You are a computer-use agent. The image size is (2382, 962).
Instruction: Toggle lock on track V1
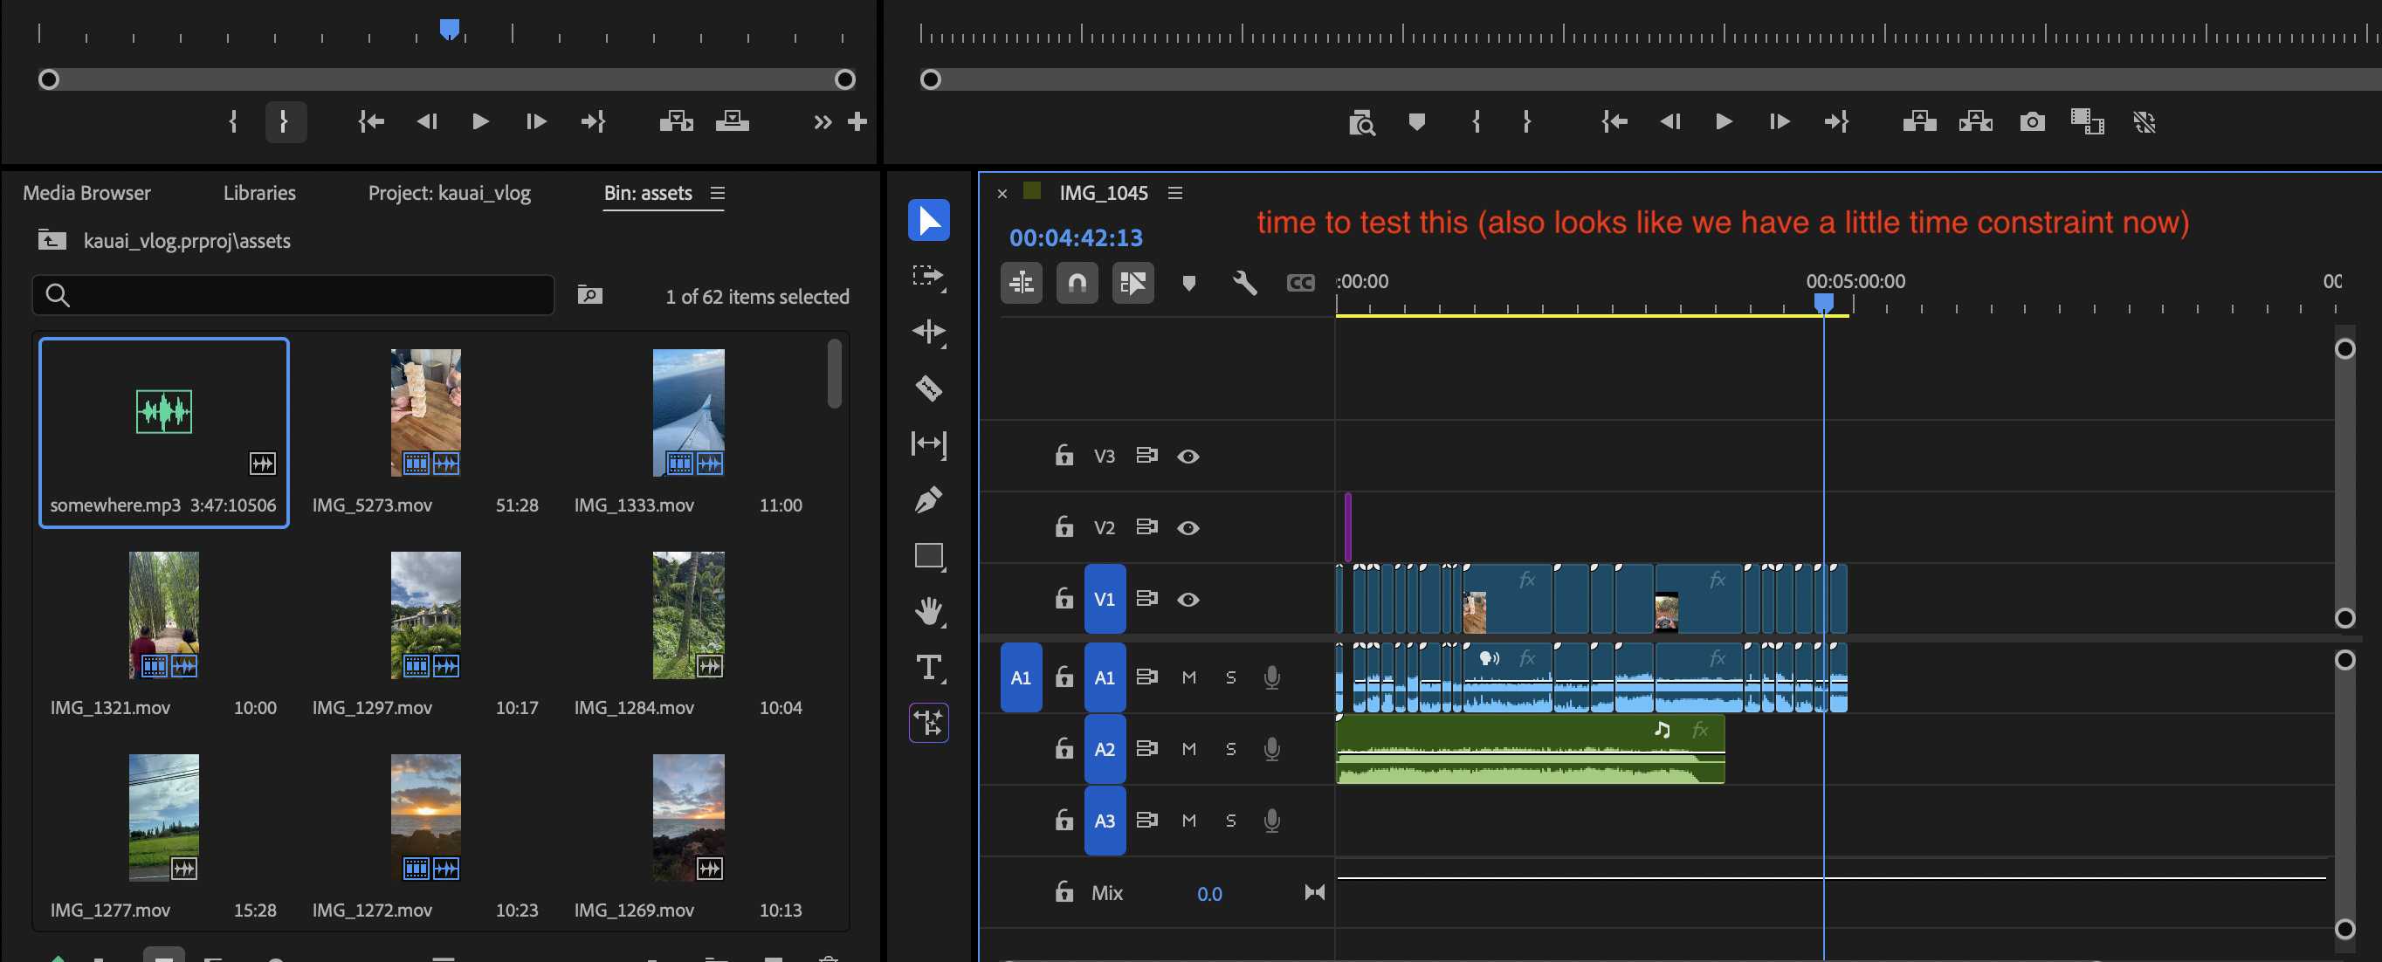[1064, 599]
